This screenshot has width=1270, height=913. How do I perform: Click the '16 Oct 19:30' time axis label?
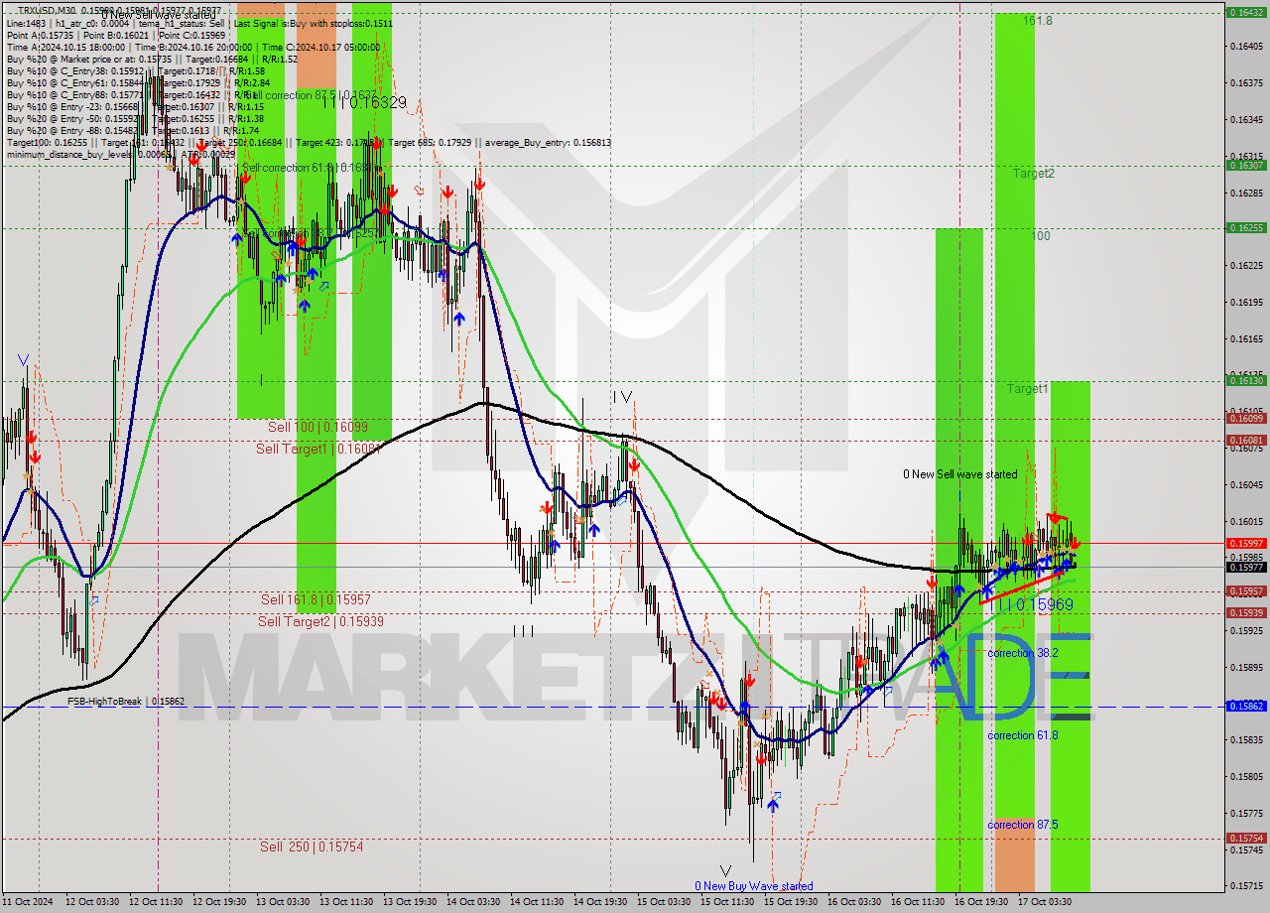(981, 902)
